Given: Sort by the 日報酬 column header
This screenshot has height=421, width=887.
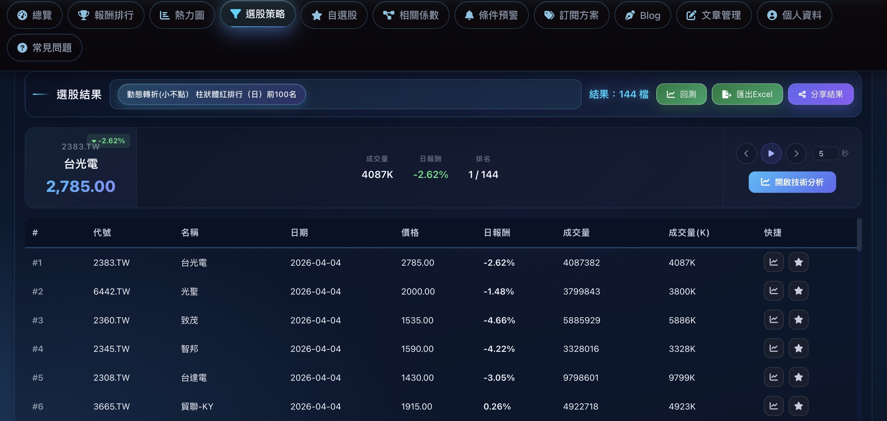Looking at the screenshot, I should pyautogui.click(x=497, y=233).
